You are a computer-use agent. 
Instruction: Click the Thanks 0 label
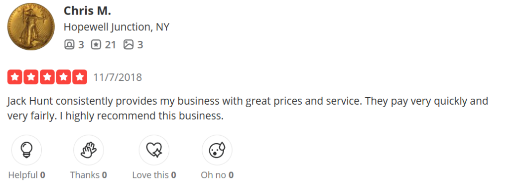pos(89,175)
